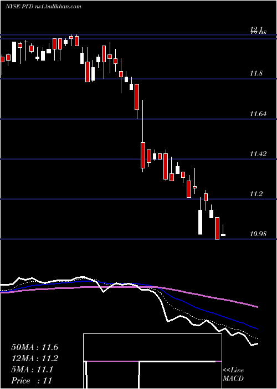Click the MACD indicator box
The width and height of the screenshot is (277, 389).
pos(152,361)
